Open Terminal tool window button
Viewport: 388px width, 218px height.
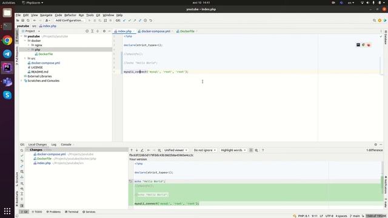pos(72,212)
